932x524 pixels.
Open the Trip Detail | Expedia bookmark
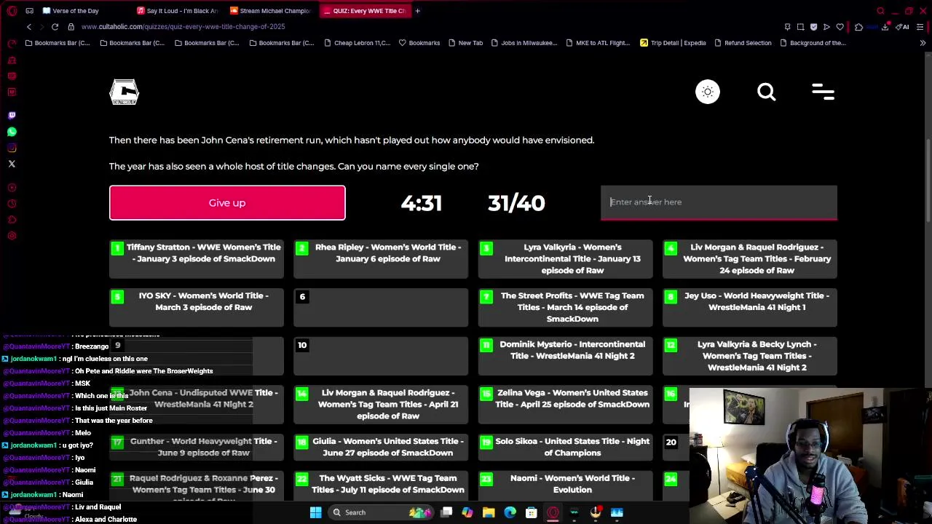(x=672, y=43)
